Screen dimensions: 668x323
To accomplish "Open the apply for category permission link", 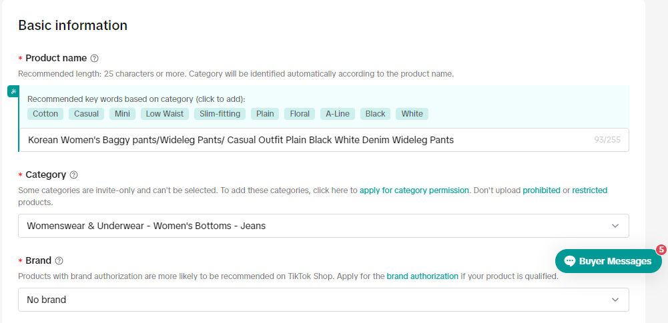I will (x=414, y=190).
